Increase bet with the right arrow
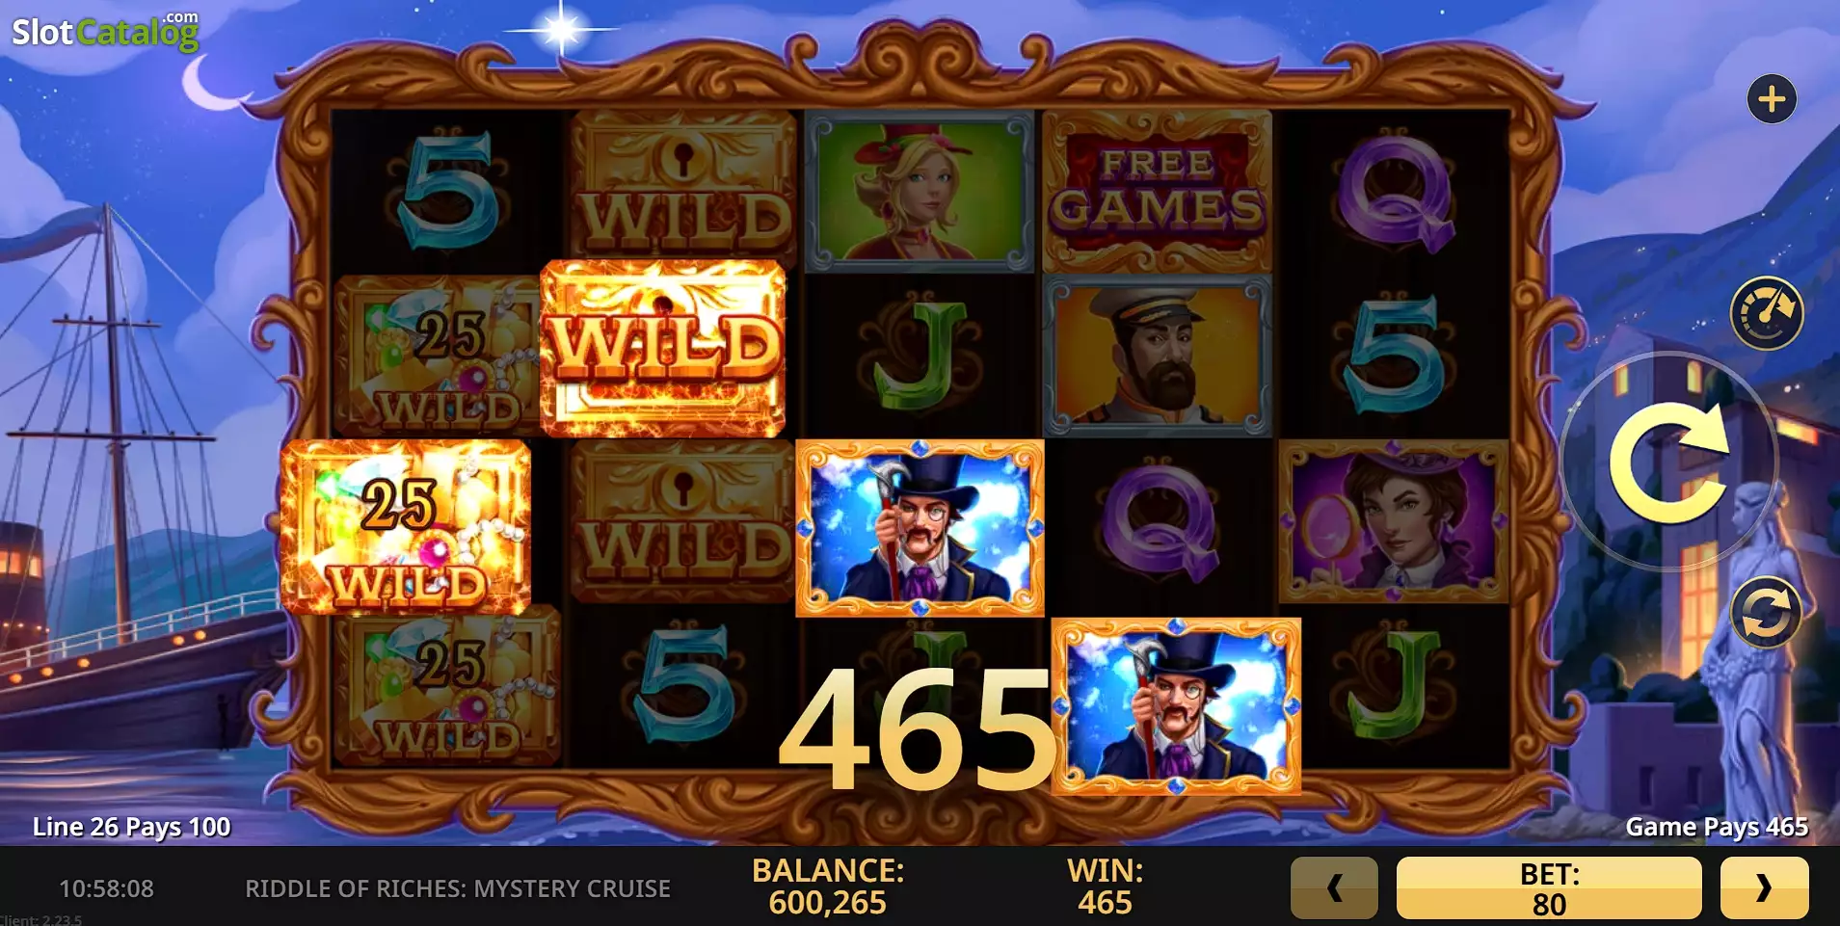 [x=1764, y=887]
